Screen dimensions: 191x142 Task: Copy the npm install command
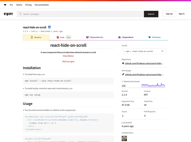pos(162,51)
